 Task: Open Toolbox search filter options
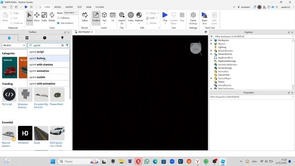pos(67,45)
